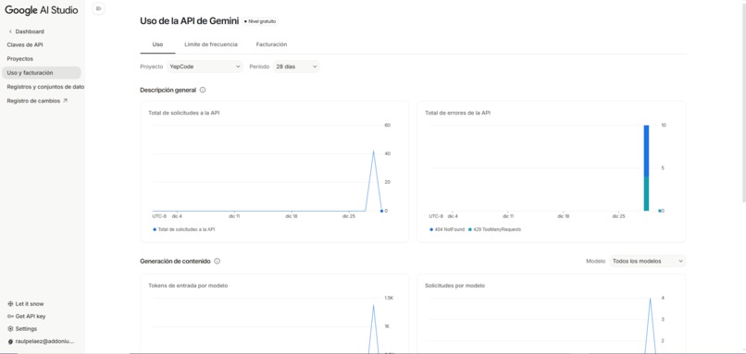
Task: Click Uso de la API de Gemini heading
Action: pyautogui.click(x=189, y=21)
